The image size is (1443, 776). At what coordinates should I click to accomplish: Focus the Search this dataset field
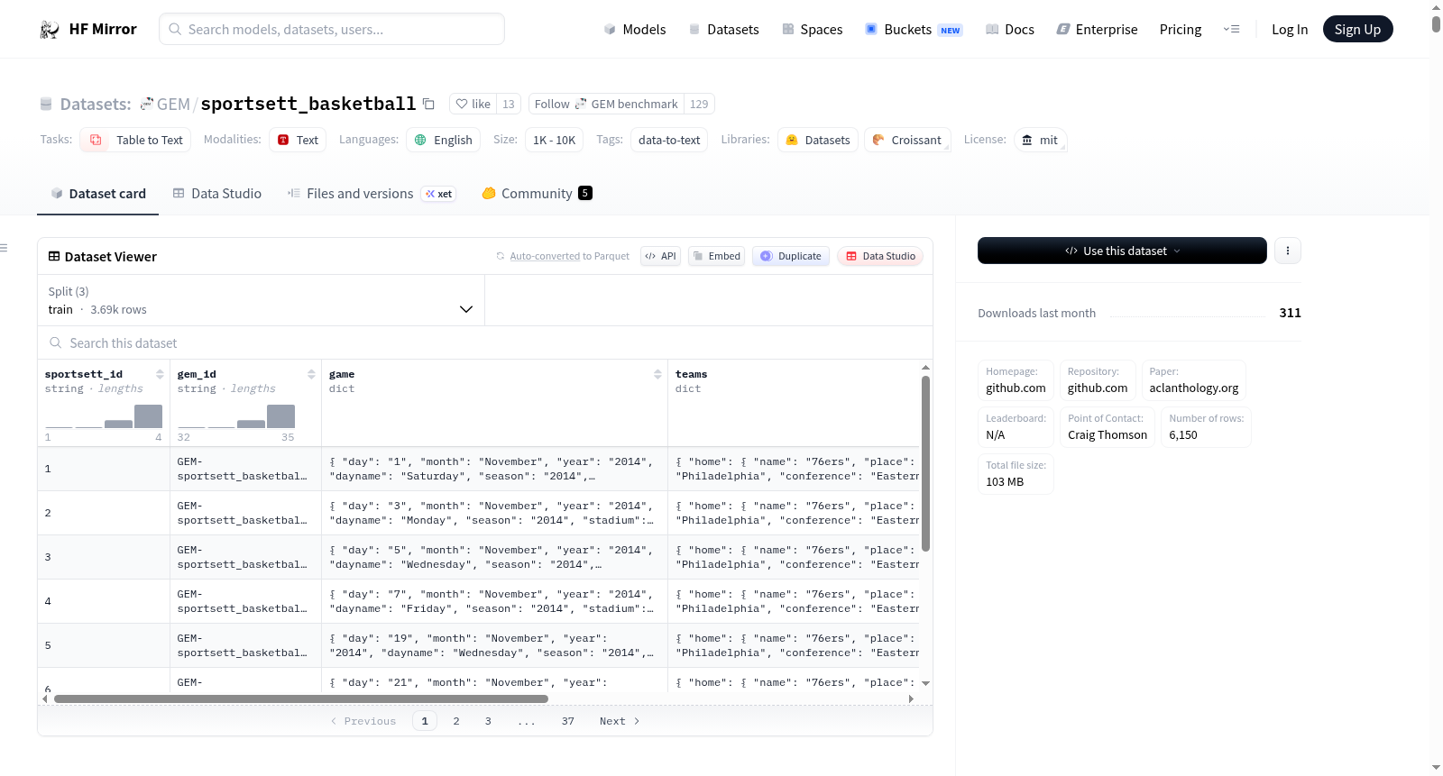tap(485, 342)
